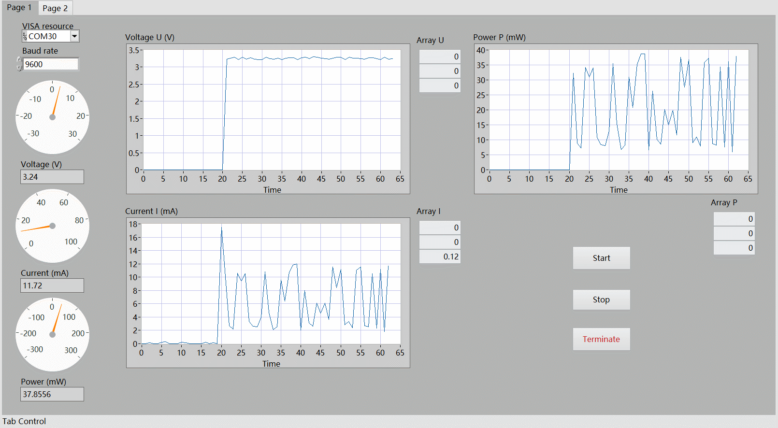Click the power gauge dial
The height and width of the screenshot is (428, 778).
[x=53, y=334]
